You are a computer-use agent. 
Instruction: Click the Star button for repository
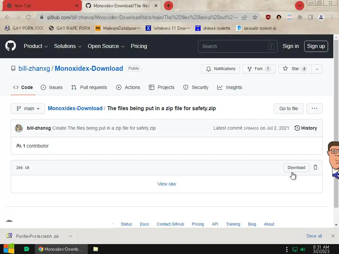pos(295,69)
